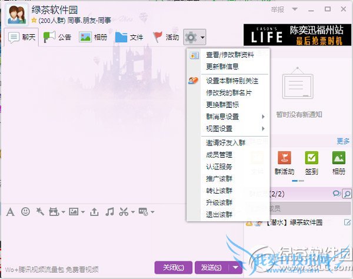
Task: Click the Wo+腾讯视频流量包 promo link
Action: click(x=52, y=270)
